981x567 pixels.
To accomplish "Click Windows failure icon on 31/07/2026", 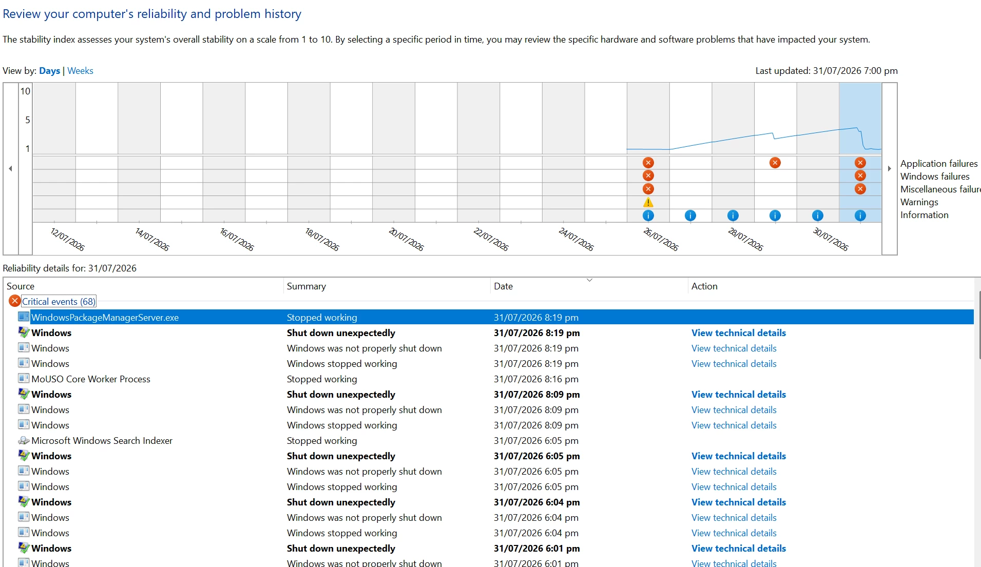I will pyautogui.click(x=860, y=175).
